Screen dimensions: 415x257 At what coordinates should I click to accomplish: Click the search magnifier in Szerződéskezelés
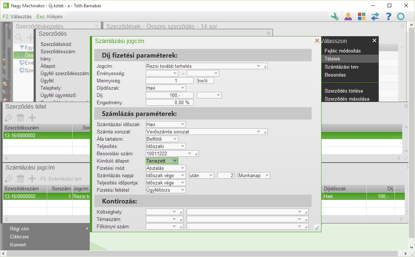tap(19, 38)
